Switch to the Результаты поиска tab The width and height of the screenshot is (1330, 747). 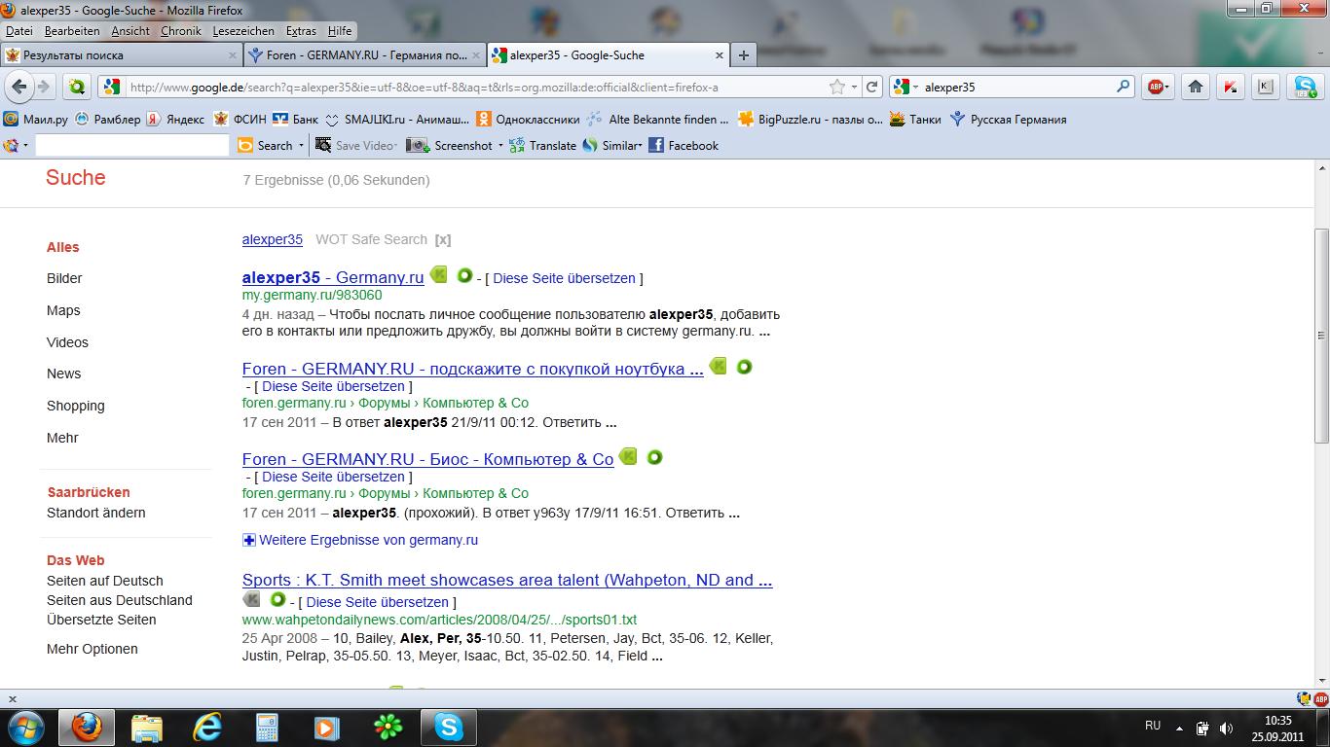tap(122, 55)
